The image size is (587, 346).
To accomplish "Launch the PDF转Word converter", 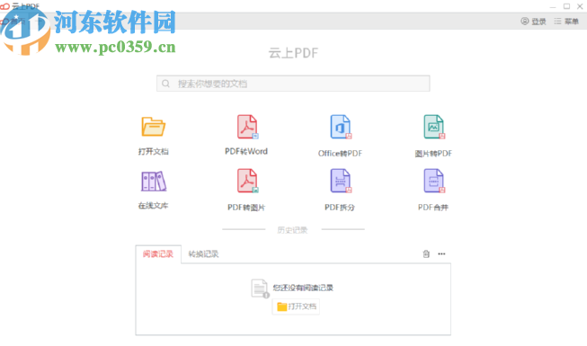I will coord(247,127).
